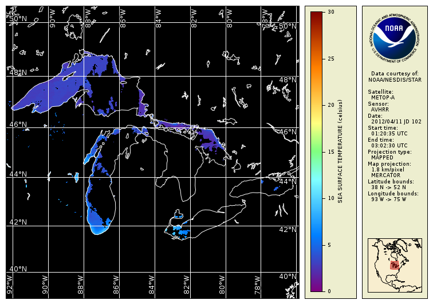Click the 'Start time:' label
The image size is (433, 304).
(x=383, y=128)
